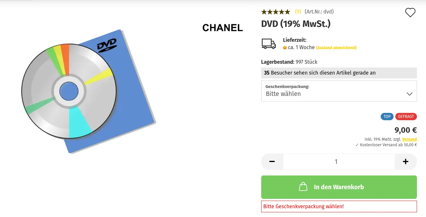This screenshot has width=426, height=217.
Task: Add item to wishlist via heart icon
Action: tap(410, 13)
